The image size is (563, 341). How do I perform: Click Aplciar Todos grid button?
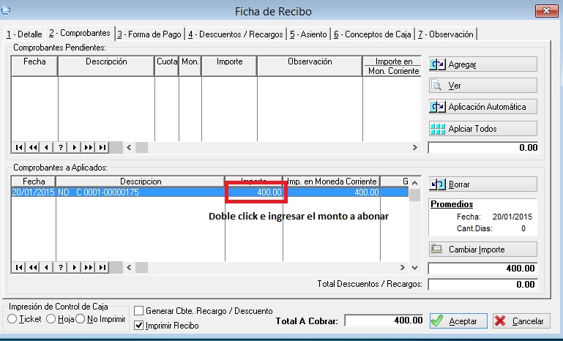pyautogui.click(x=482, y=129)
